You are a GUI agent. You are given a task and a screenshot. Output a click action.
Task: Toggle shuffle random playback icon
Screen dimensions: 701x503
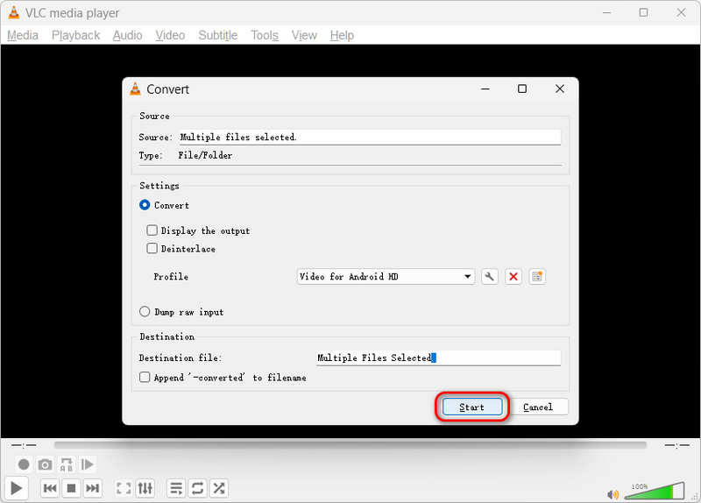(x=219, y=488)
